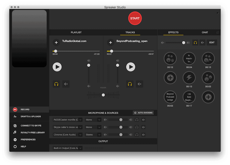
Task: Click the effects low-volume speaker icon
Action: (x=162, y=43)
